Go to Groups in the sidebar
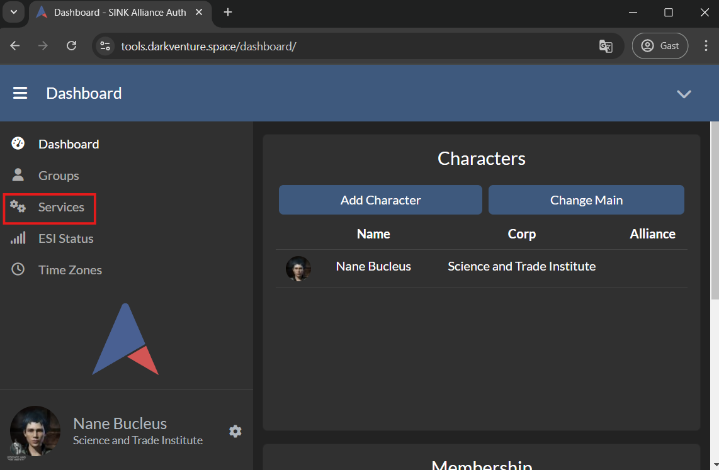The image size is (719, 470). 59,176
